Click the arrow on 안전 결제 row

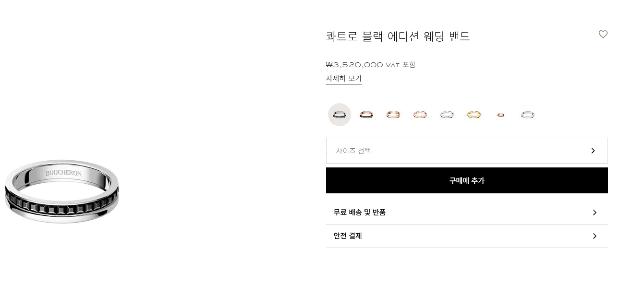pyautogui.click(x=595, y=236)
